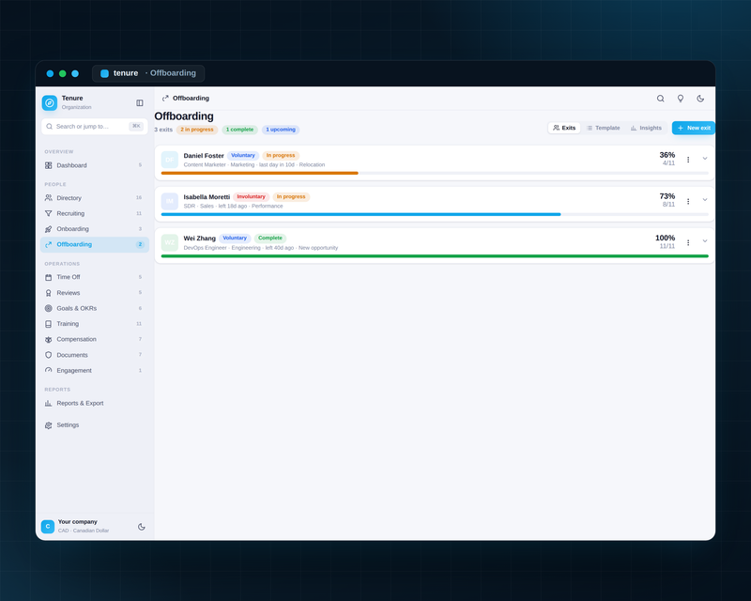This screenshot has width=751, height=601.
Task: Switch to the Exits tab
Action: [564, 128]
